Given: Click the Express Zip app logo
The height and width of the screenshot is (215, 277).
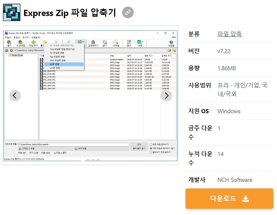Looking at the screenshot, I should coord(12,12).
